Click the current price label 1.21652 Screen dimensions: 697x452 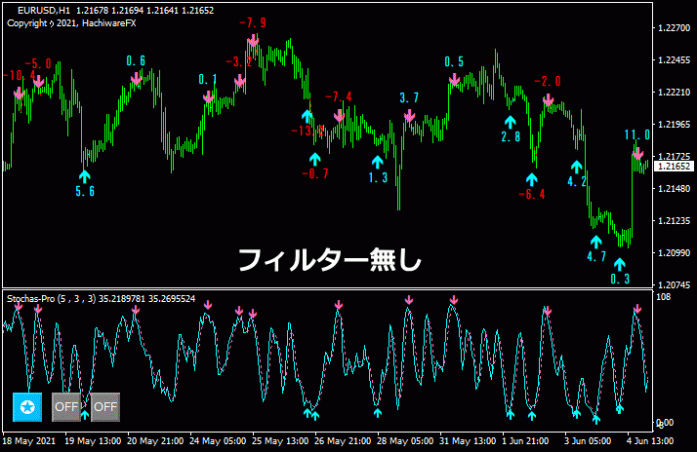coord(669,167)
